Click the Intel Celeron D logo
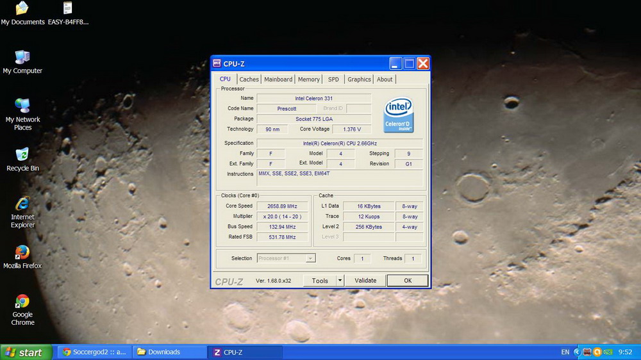Screen dimensions: 641x360 (399, 115)
